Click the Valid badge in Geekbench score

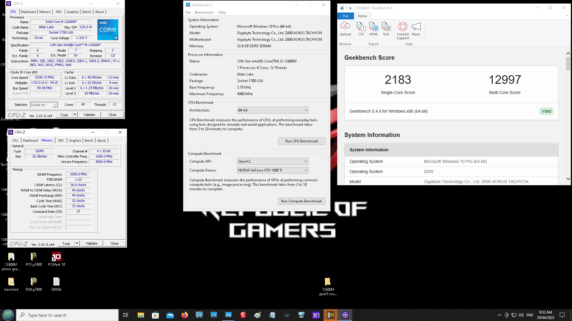tap(546, 111)
